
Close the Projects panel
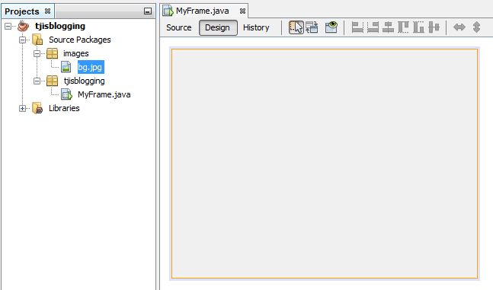click(47, 11)
